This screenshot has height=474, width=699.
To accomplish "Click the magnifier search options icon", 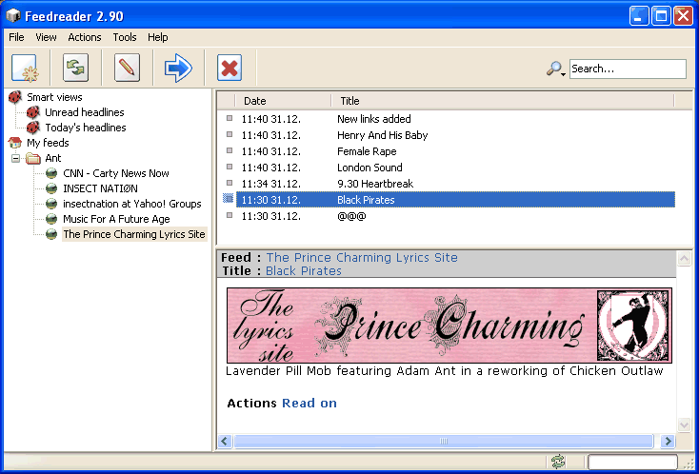I will pos(555,69).
